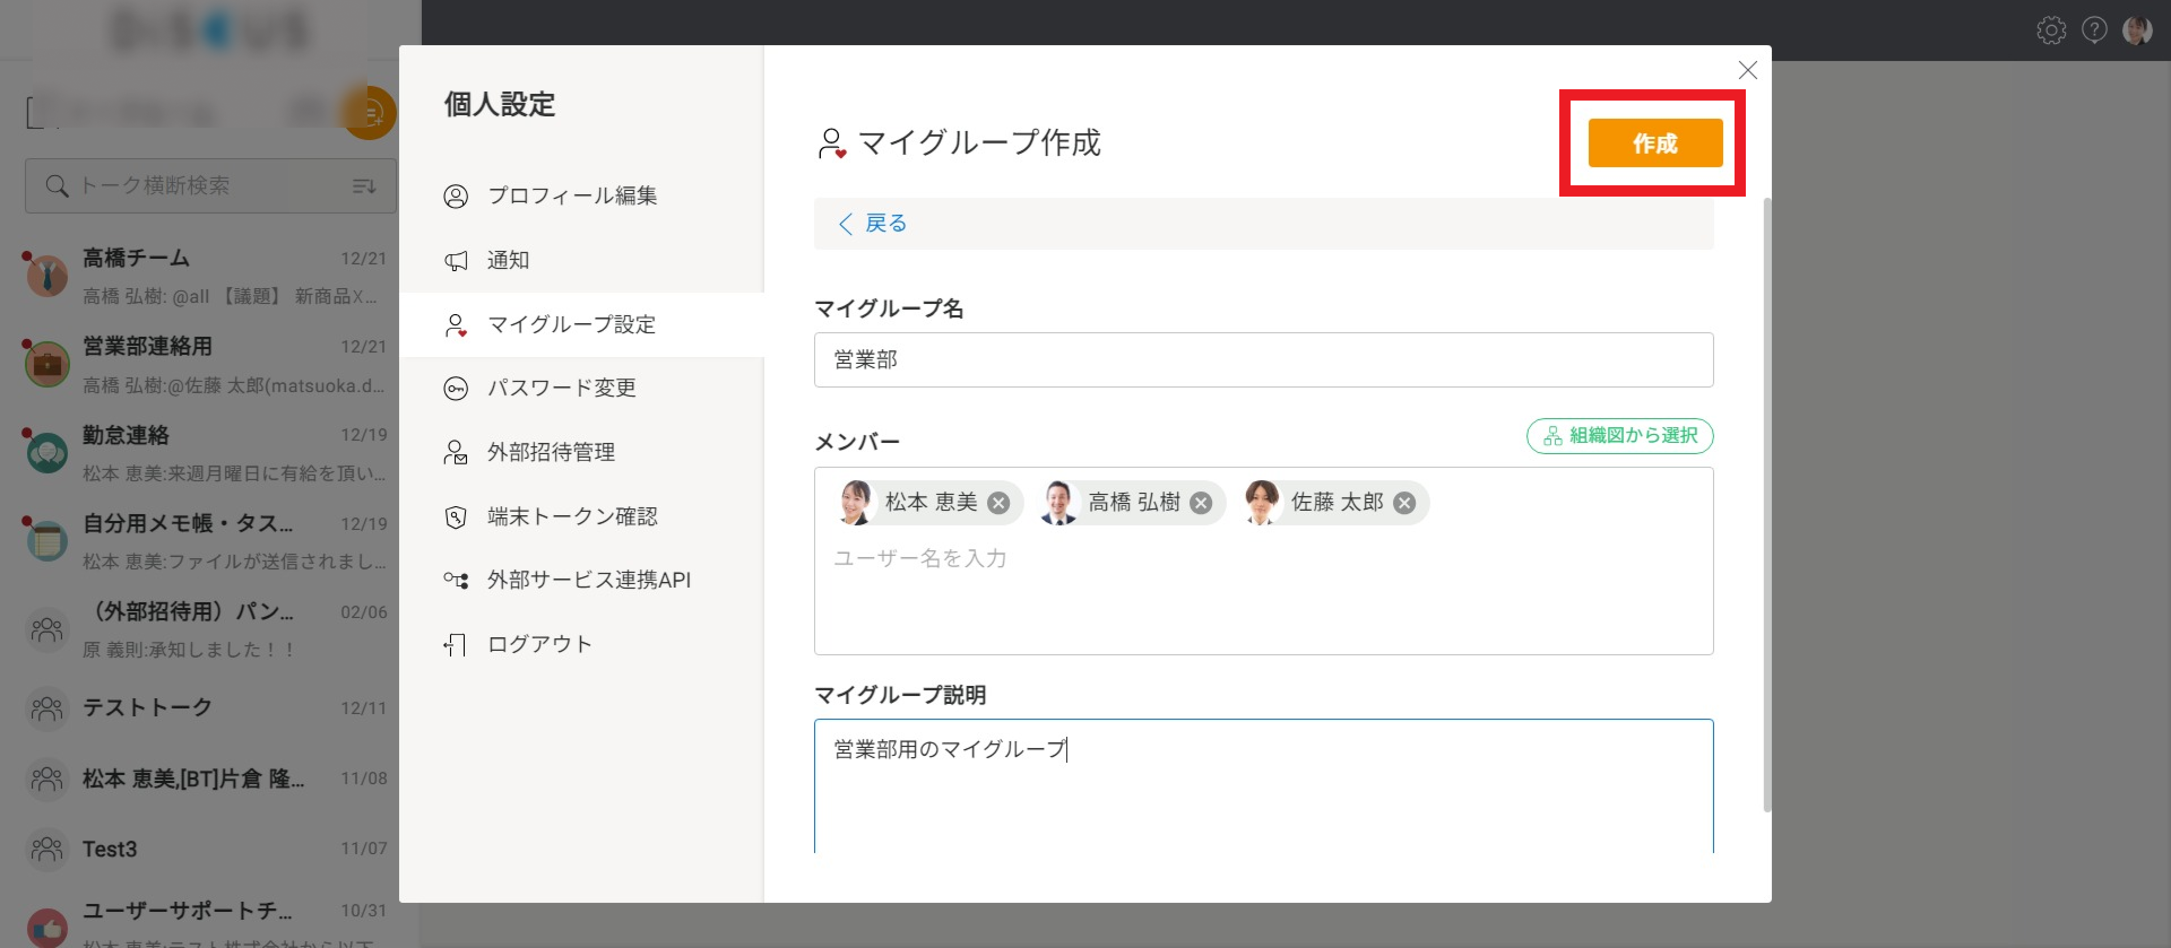Remove 佐藤 太郎 from members
Screen dimensions: 2171x948
point(1403,503)
